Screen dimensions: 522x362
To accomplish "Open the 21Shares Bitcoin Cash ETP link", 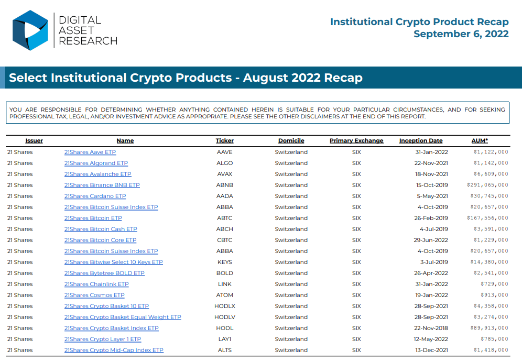I will click(x=101, y=229).
